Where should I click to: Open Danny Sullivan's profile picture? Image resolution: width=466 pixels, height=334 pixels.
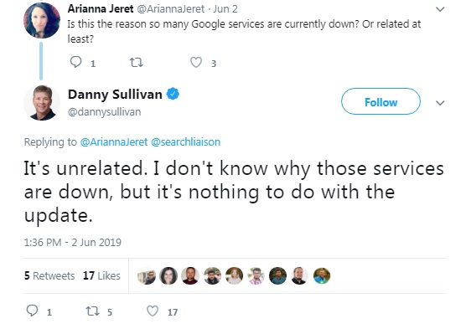click(42, 103)
